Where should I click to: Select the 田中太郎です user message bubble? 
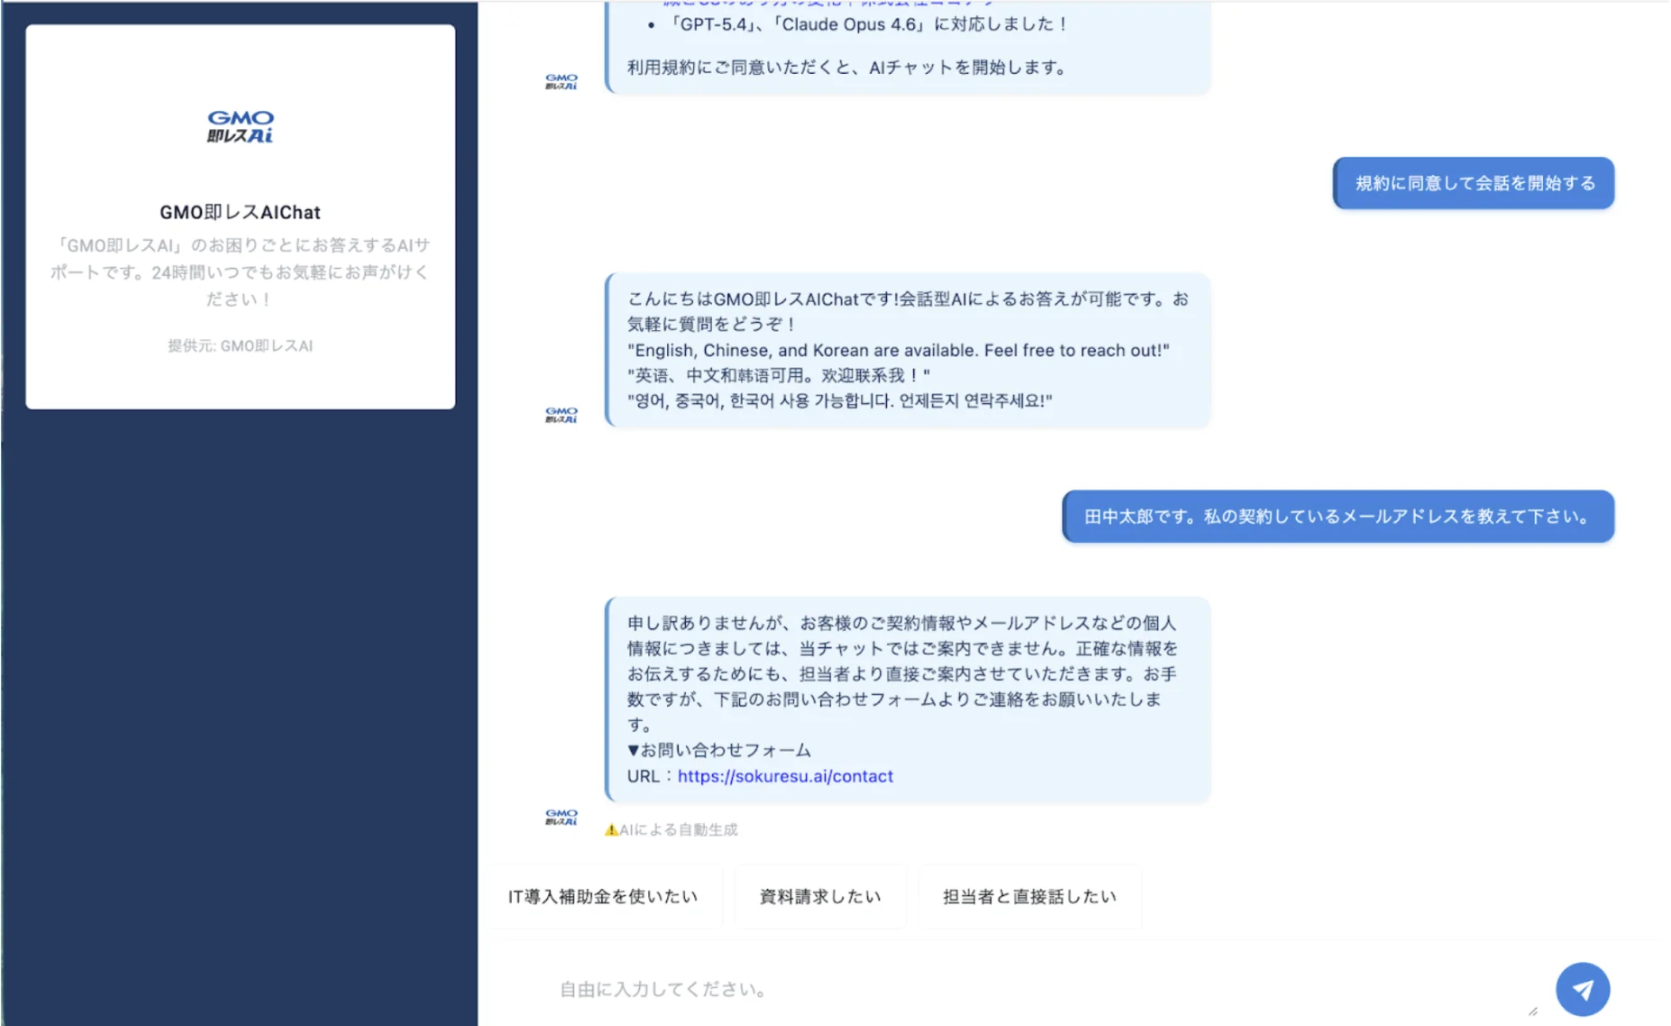[x=1337, y=517]
